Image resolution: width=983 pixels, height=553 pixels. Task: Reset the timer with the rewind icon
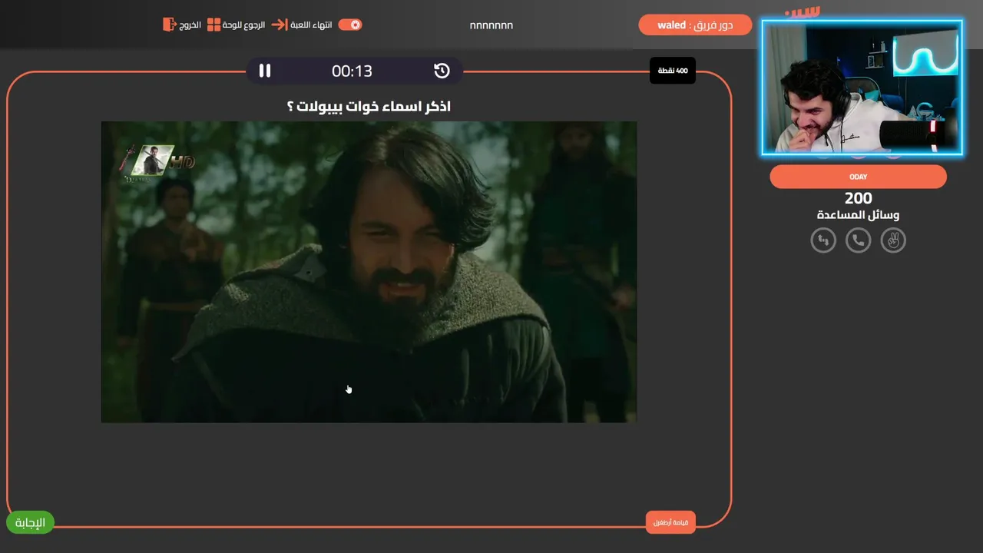[442, 71]
